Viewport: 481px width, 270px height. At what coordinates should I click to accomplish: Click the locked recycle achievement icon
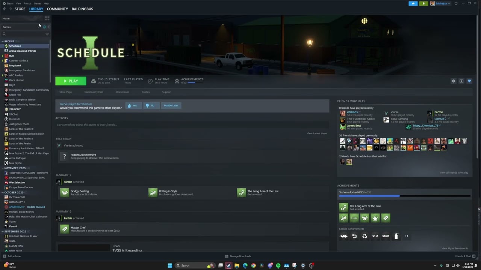[x=365, y=236]
